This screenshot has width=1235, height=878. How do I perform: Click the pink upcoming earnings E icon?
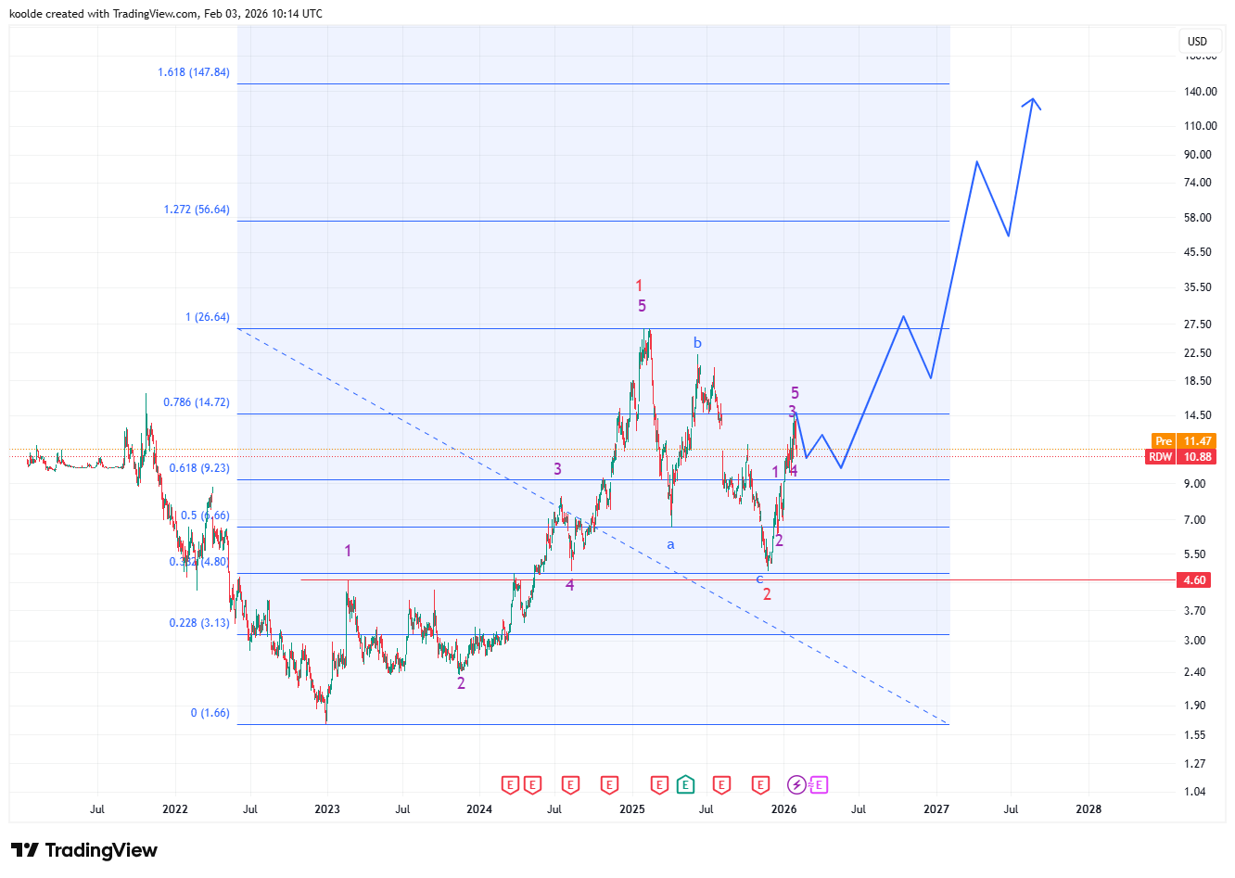point(818,785)
